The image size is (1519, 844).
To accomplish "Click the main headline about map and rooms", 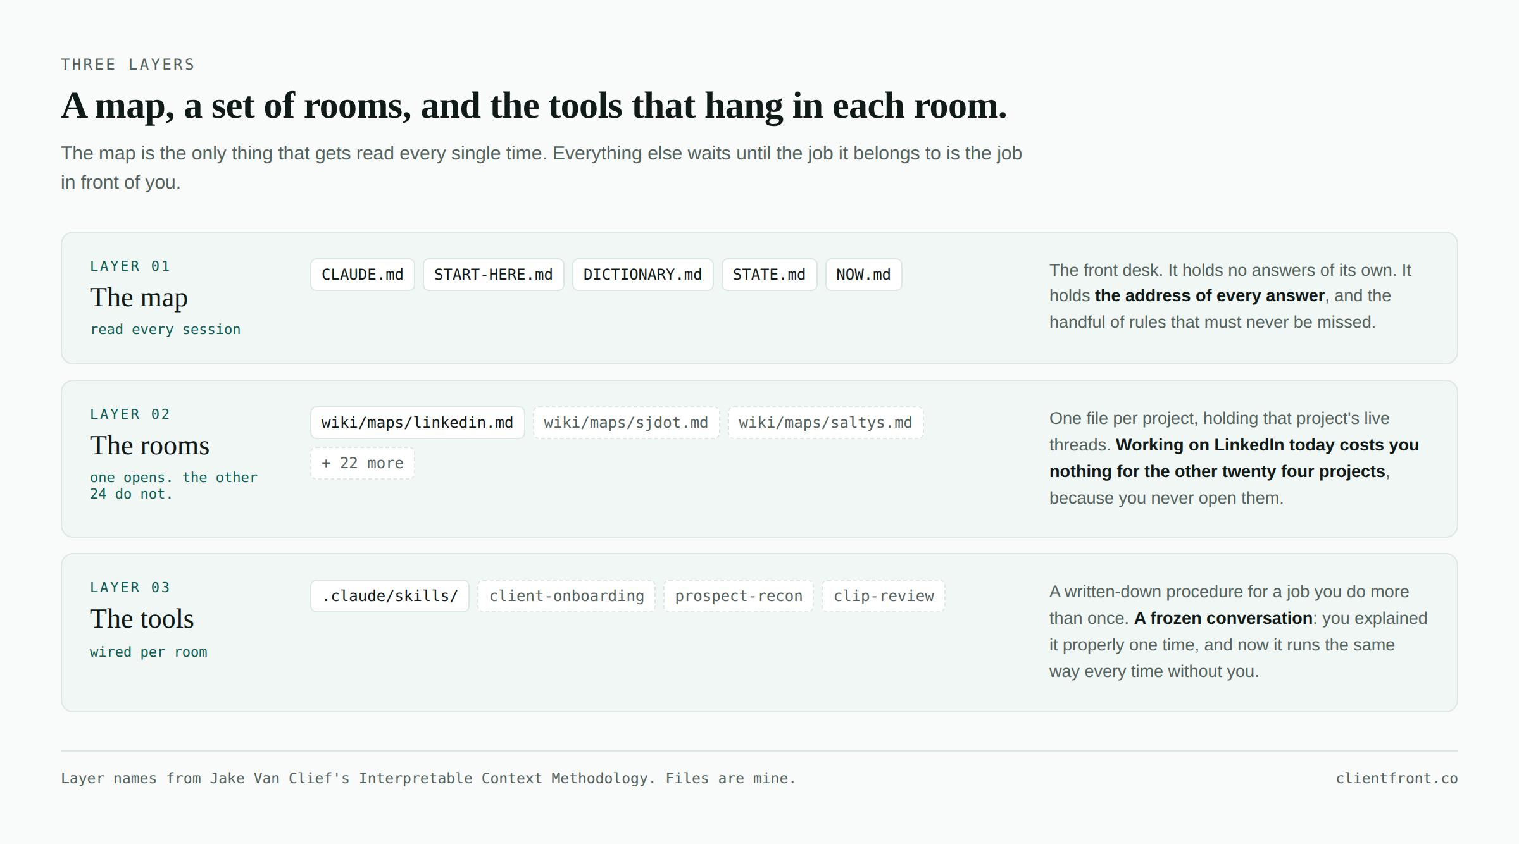I will 534,106.
